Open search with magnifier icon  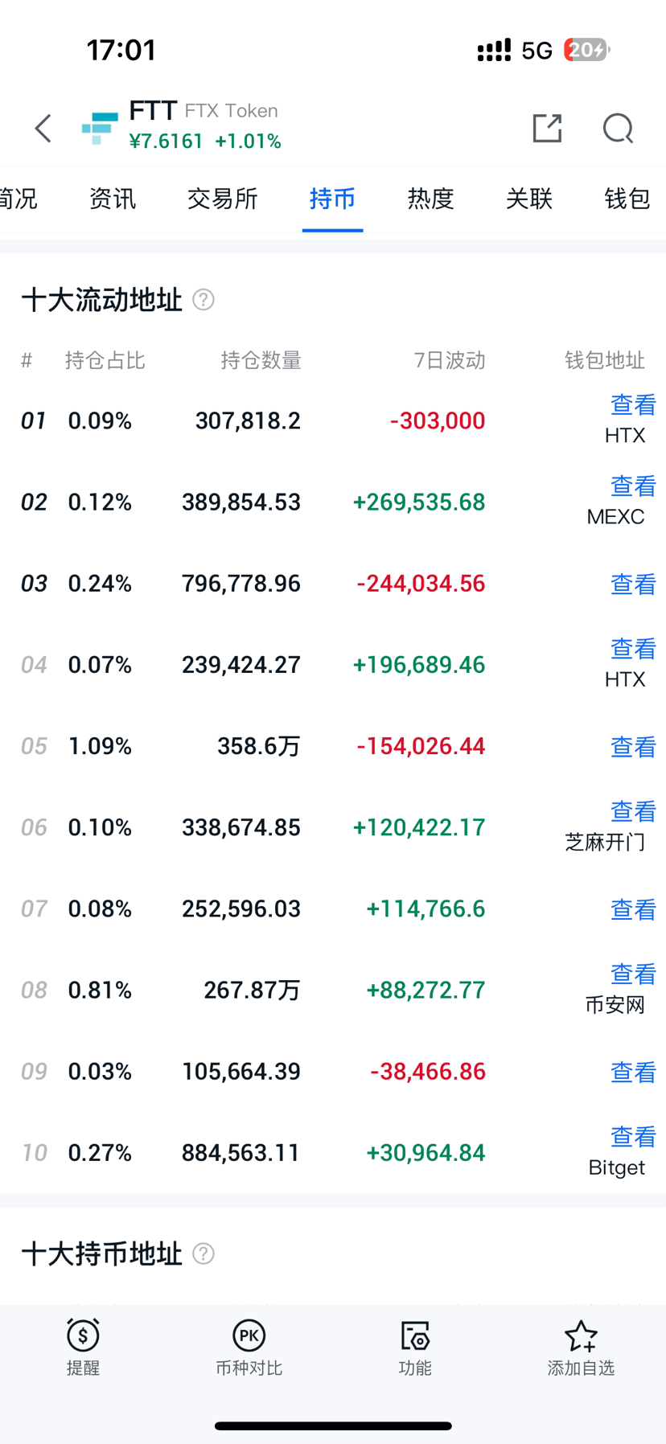click(618, 129)
